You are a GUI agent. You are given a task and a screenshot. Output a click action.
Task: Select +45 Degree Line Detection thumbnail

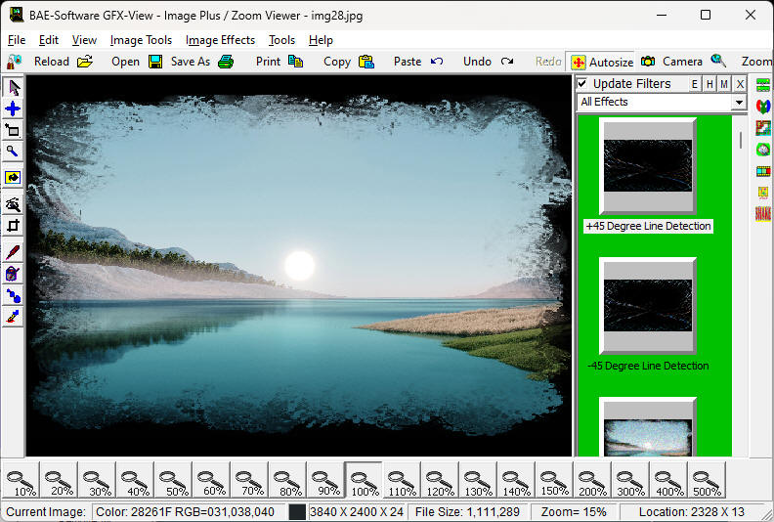coord(648,166)
